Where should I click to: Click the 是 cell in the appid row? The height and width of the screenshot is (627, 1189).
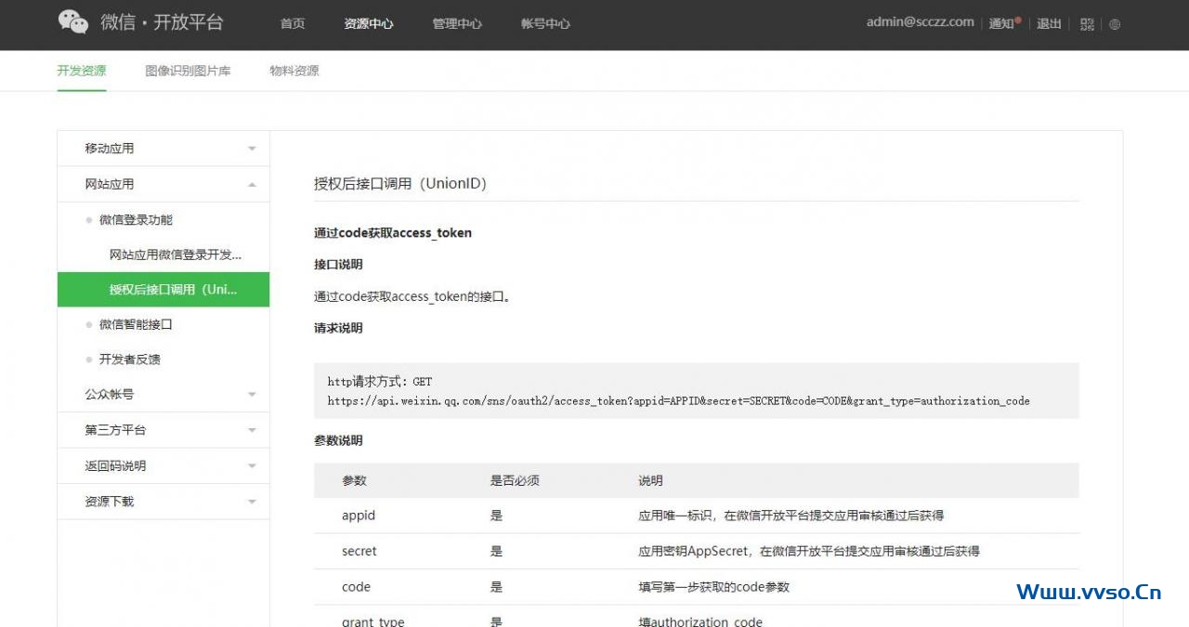point(496,516)
